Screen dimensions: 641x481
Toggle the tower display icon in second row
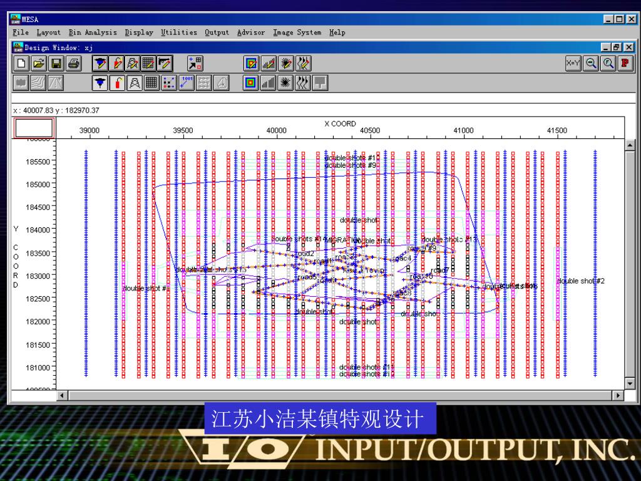click(x=135, y=83)
